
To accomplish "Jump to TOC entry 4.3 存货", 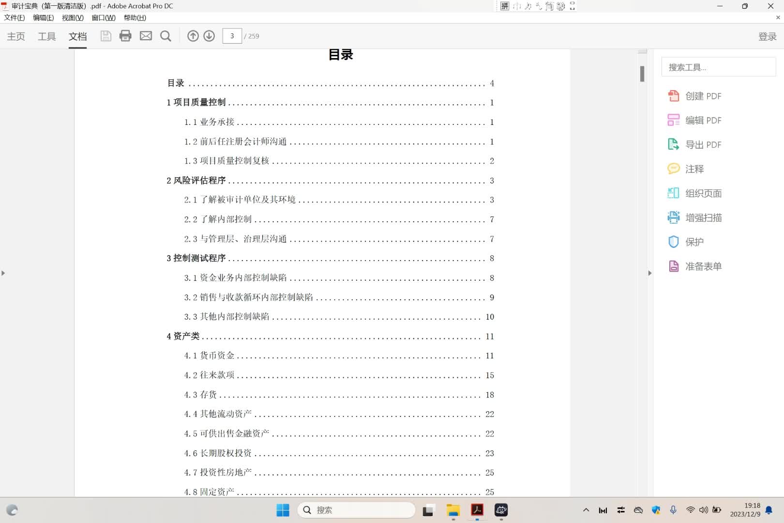I will pos(339,395).
